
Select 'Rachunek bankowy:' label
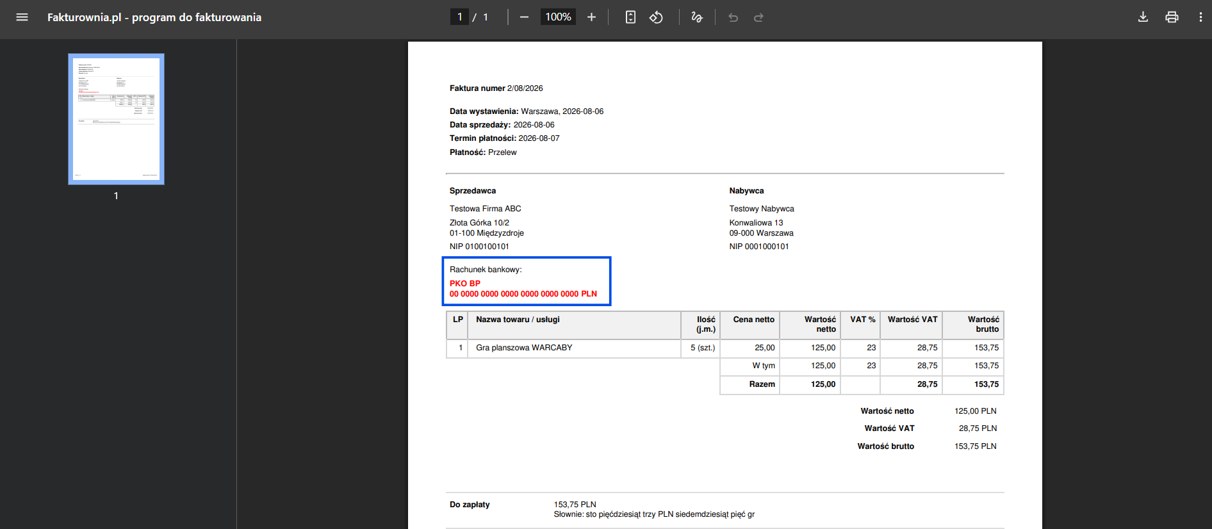click(486, 270)
